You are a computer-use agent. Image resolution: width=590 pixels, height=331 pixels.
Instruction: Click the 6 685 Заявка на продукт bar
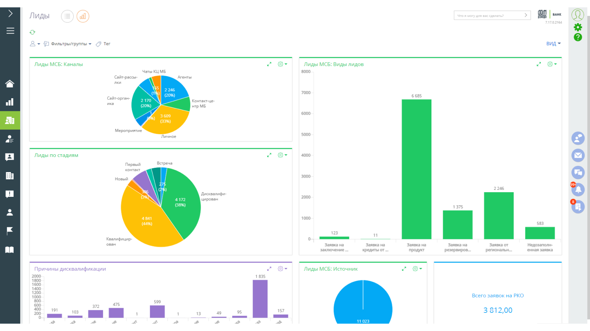click(x=416, y=169)
